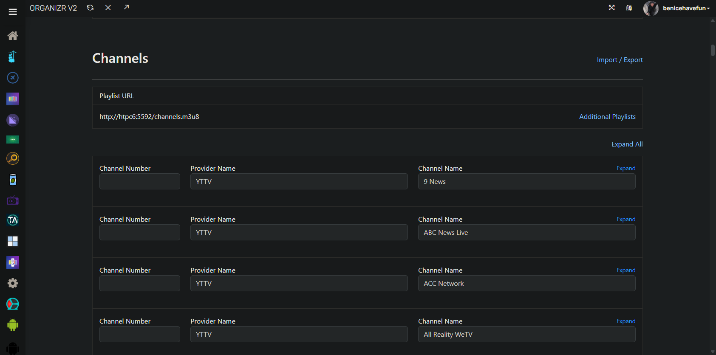The image size is (716, 355).
Task: Expand the ACC Network channel row
Action: tap(625, 270)
